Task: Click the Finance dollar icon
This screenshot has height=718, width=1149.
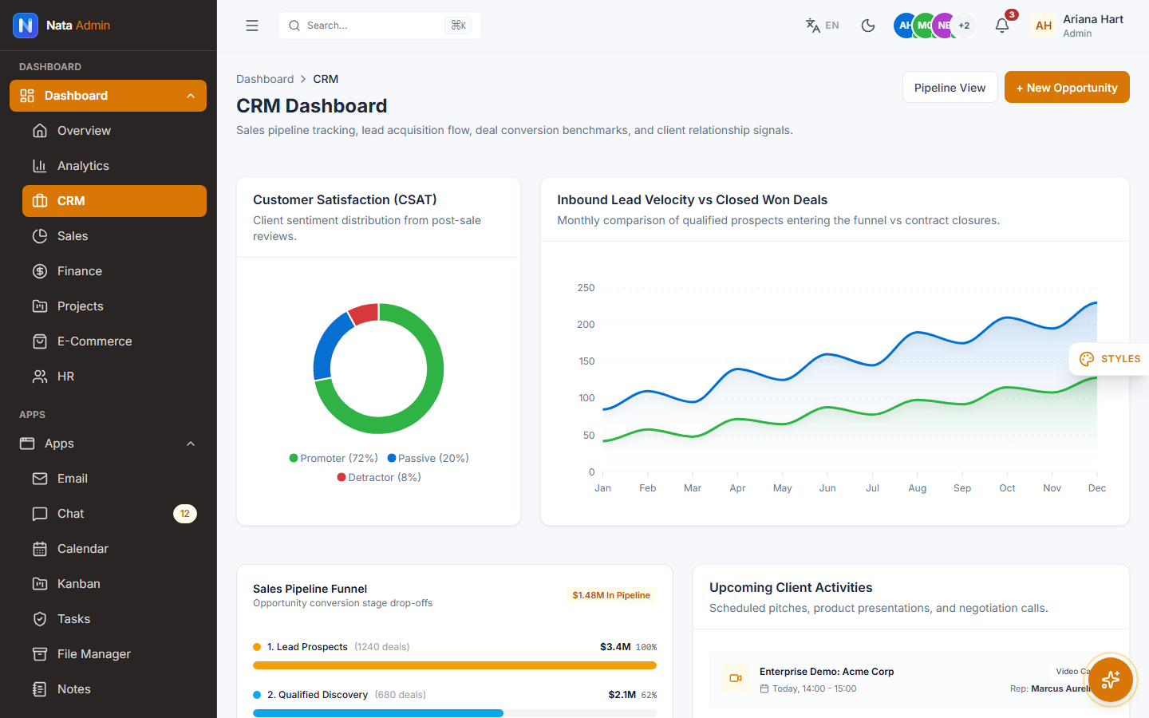Action: click(40, 271)
